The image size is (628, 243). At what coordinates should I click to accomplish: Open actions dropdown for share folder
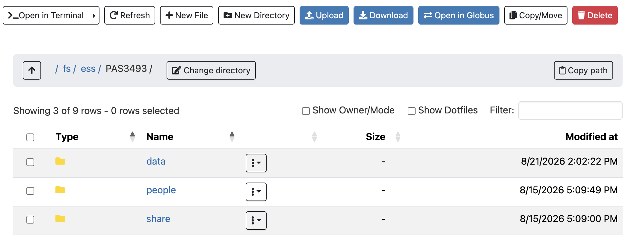(256, 221)
